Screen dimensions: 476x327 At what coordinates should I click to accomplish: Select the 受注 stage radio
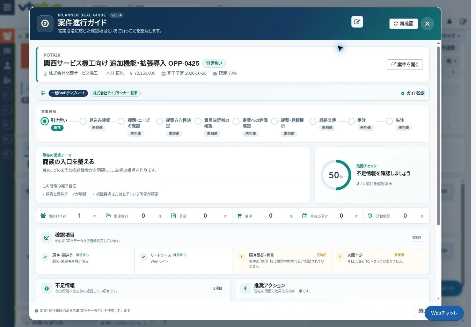(351, 121)
